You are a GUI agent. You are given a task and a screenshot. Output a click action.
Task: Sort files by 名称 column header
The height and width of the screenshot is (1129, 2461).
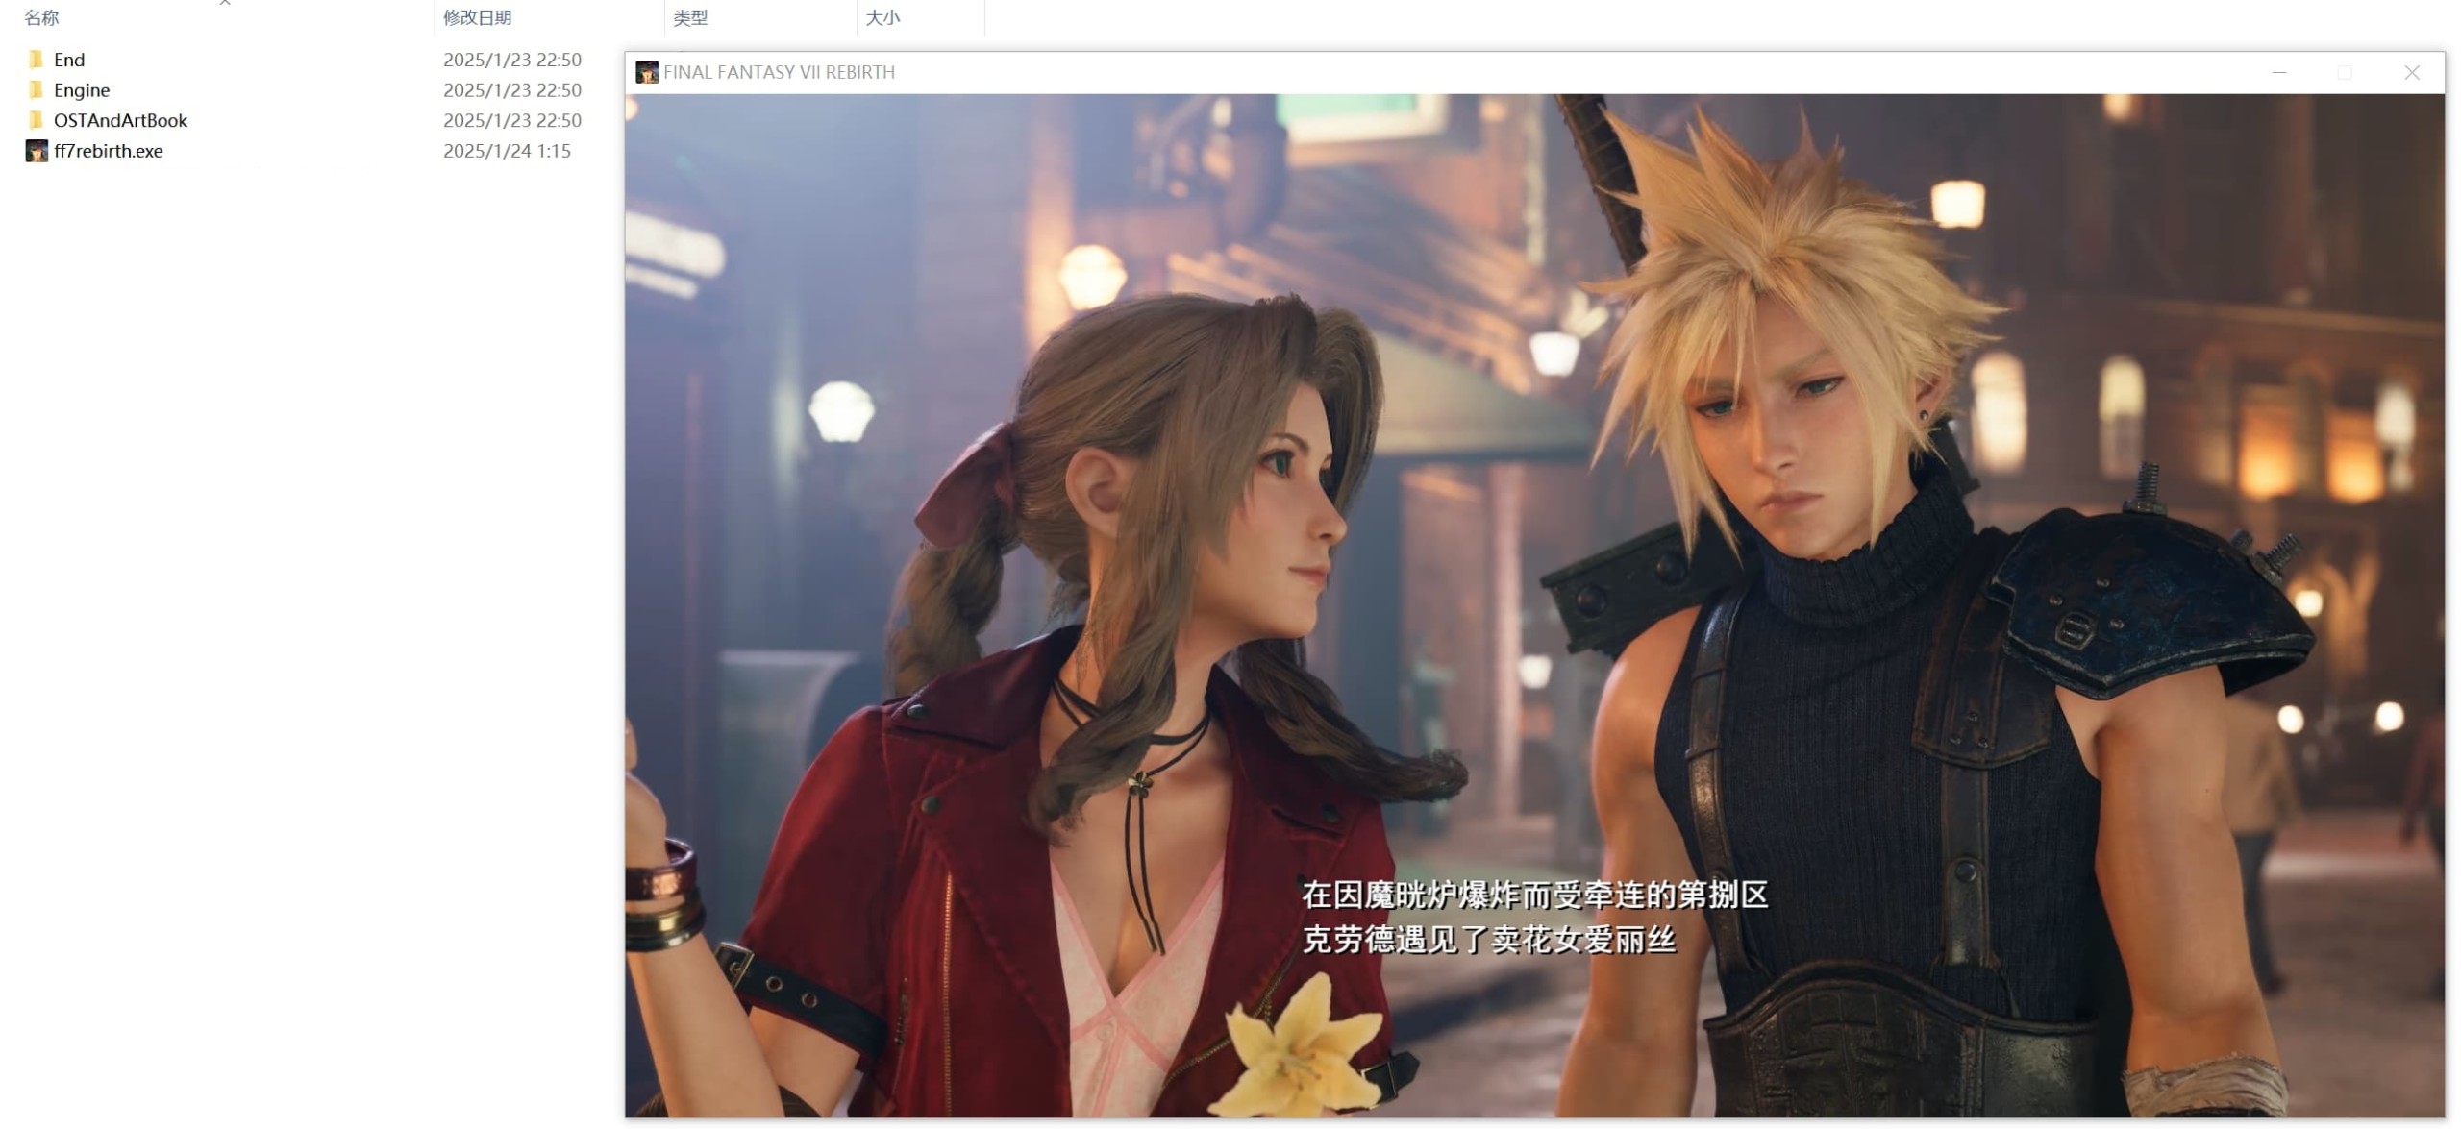(x=41, y=17)
